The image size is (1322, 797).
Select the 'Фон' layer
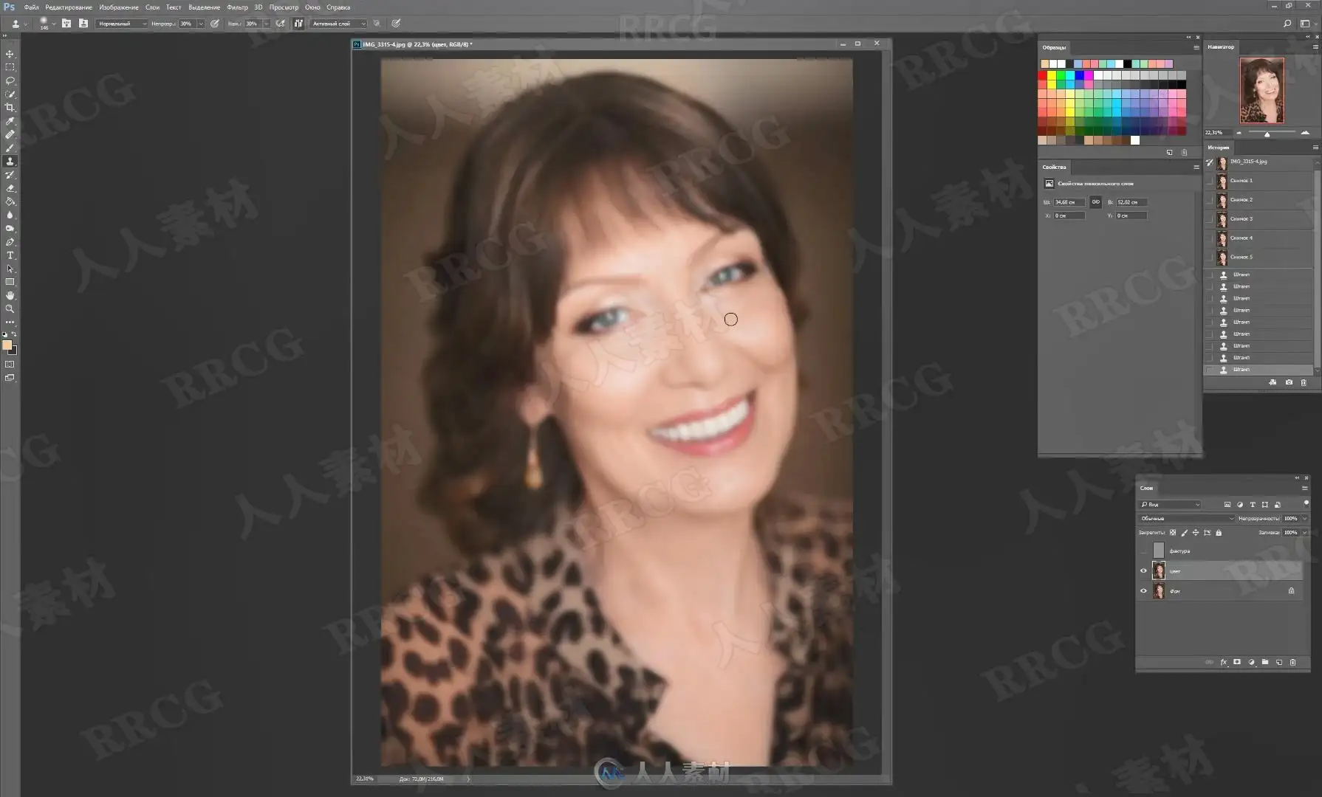[1219, 590]
